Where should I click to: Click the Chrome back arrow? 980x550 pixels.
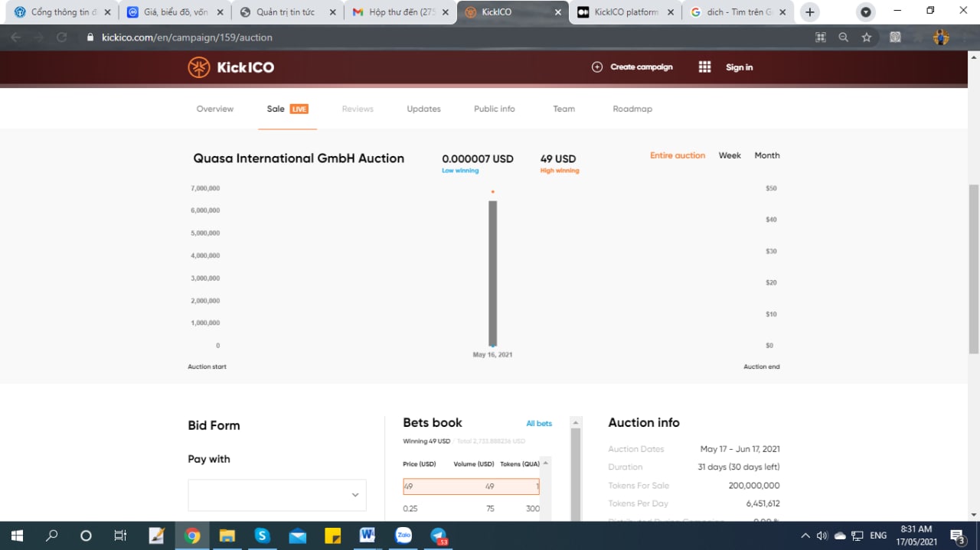point(16,37)
